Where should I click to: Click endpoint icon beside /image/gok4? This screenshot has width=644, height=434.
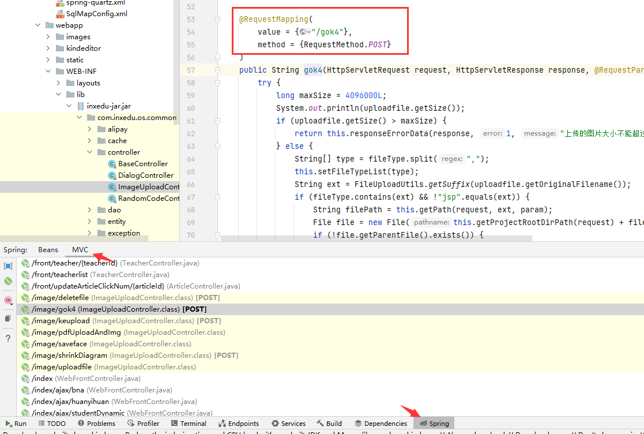point(25,309)
